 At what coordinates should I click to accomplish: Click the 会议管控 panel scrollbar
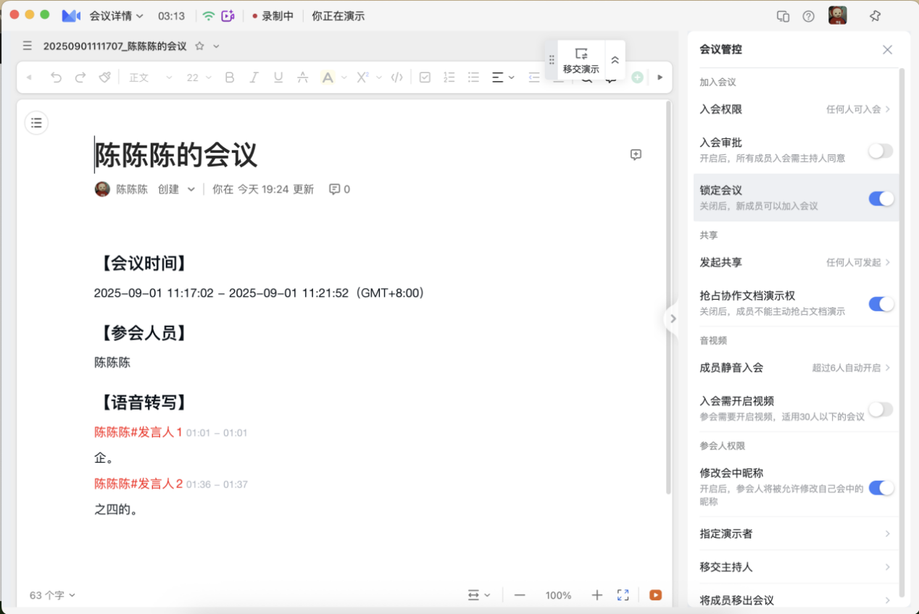coord(902,333)
